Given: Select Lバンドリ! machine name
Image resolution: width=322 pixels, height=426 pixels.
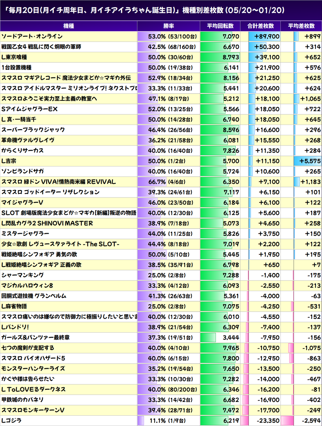Looking at the screenshot, I should (15, 327).
